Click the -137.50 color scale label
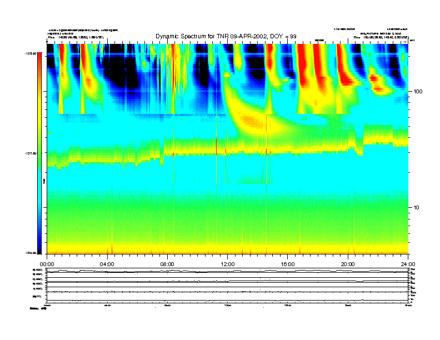440x340 pixels. 31,153
